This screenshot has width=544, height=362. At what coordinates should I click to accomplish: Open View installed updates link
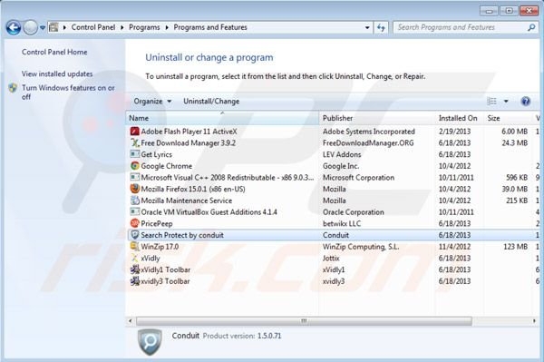pyautogui.click(x=57, y=73)
